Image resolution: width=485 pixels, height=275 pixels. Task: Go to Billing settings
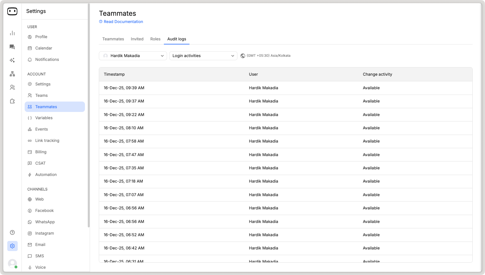click(41, 152)
